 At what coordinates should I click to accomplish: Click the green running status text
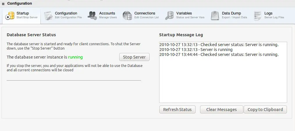pos(75,57)
